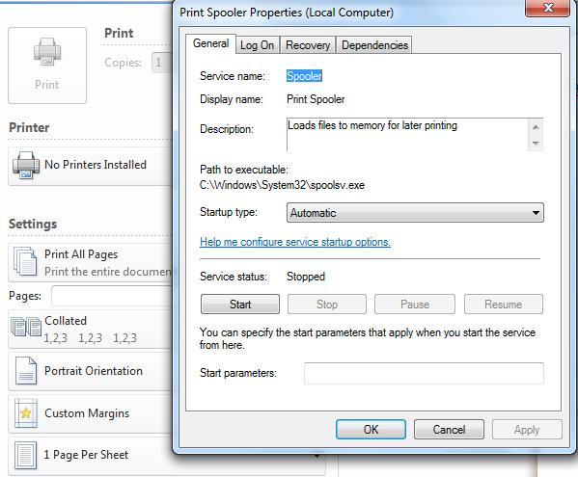
Task: Click the Stopped service status text
Action: point(306,277)
